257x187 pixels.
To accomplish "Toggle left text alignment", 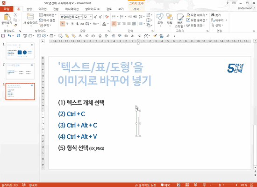I will [x=114, y=24].
